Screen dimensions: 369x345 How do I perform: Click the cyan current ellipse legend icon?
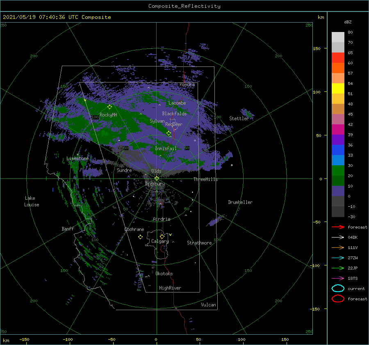click(338, 288)
